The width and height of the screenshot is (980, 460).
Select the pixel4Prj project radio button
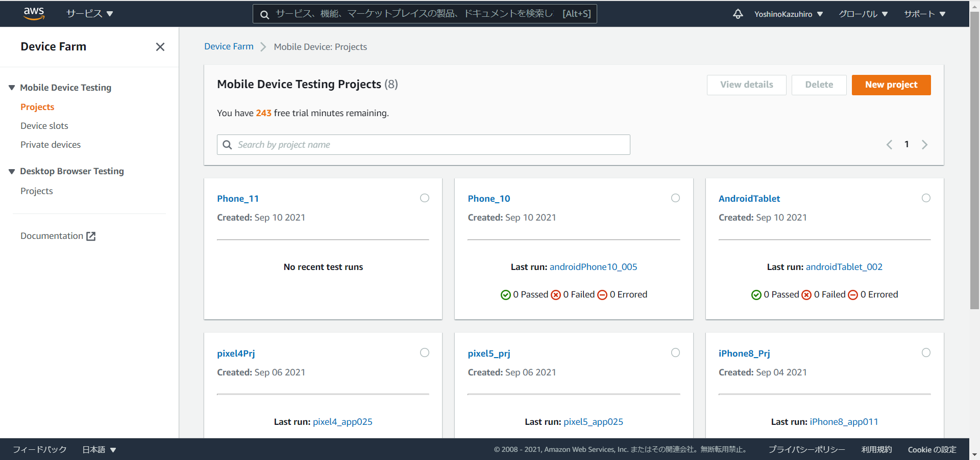pos(425,353)
